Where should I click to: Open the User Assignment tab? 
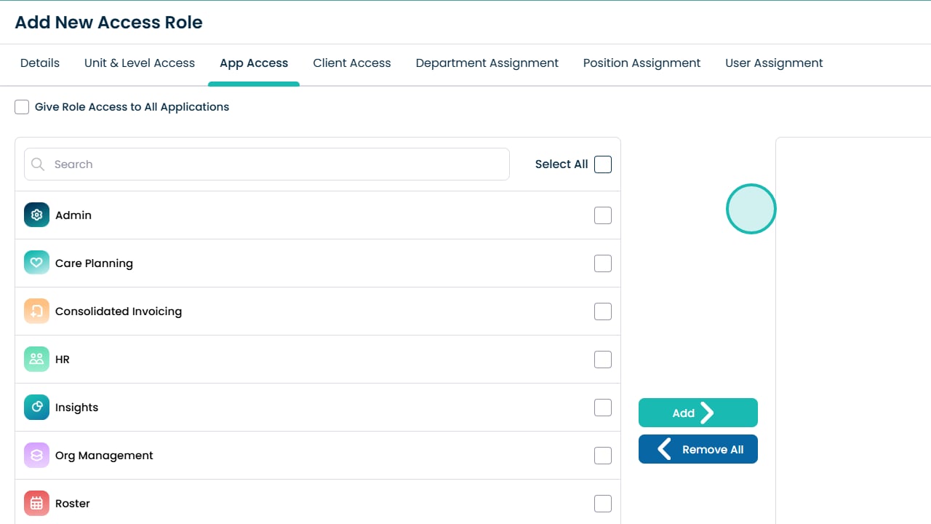(x=774, y=63)
